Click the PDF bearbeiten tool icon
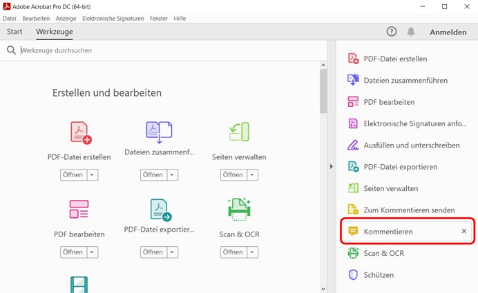Viewport: 478px width, 293px height. 79,210
